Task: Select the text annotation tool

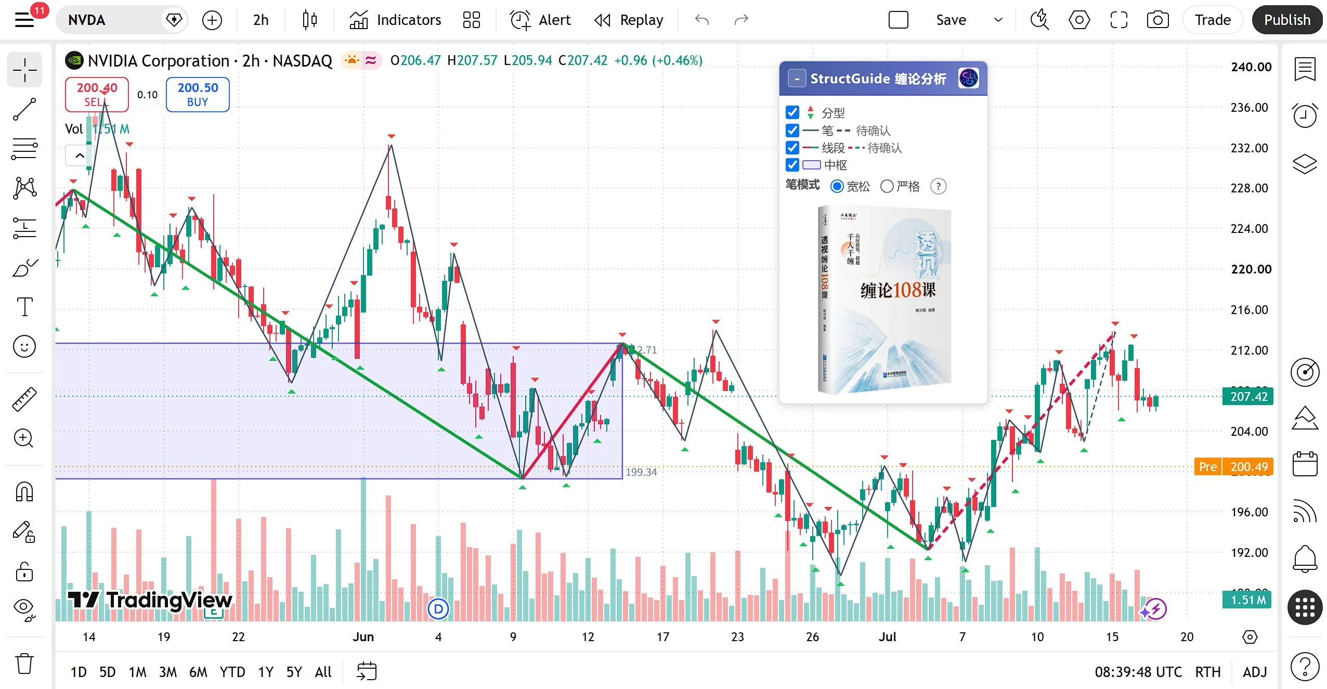Action: pos(24,307)
